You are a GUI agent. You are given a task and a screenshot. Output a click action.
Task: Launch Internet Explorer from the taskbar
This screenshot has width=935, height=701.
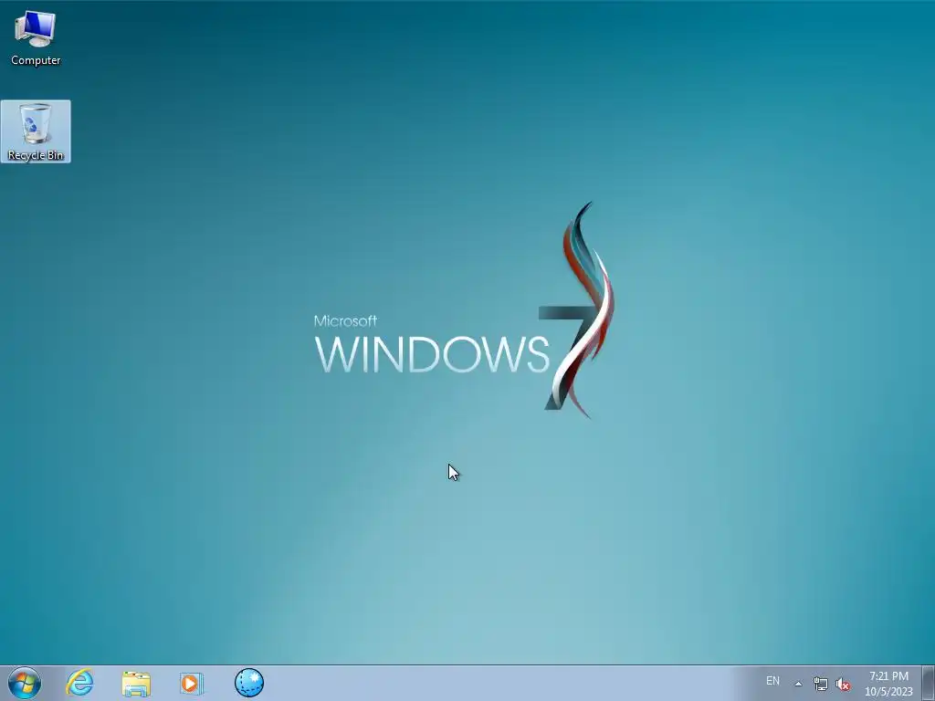[x=80, y=683]
